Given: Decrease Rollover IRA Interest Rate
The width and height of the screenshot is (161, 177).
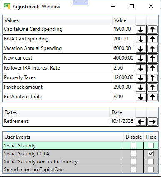Looking at the screenshot, I should [x=141, y=68].
